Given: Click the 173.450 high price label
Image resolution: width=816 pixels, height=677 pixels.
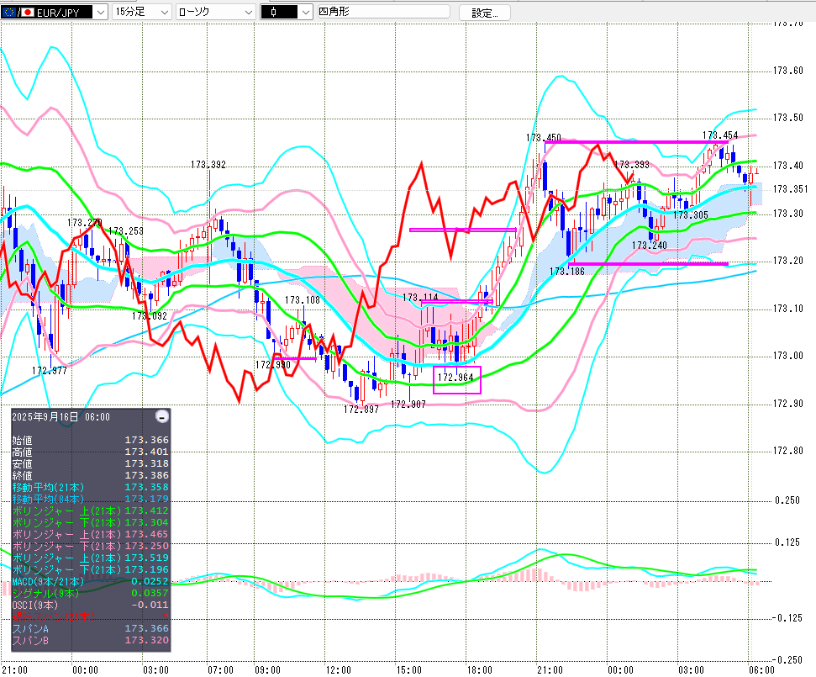Looking at the screenshot, I should (x=544, y=137).
